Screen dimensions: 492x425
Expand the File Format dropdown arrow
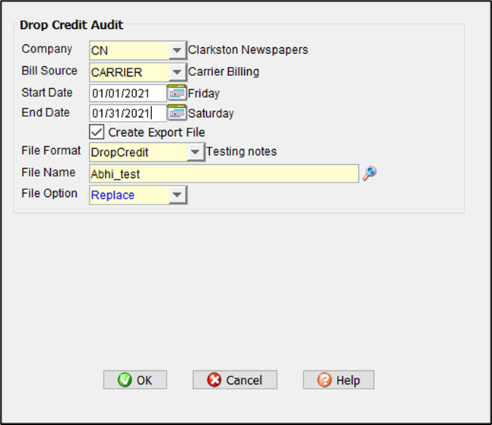pyautogui.click(x=195, y=152)
